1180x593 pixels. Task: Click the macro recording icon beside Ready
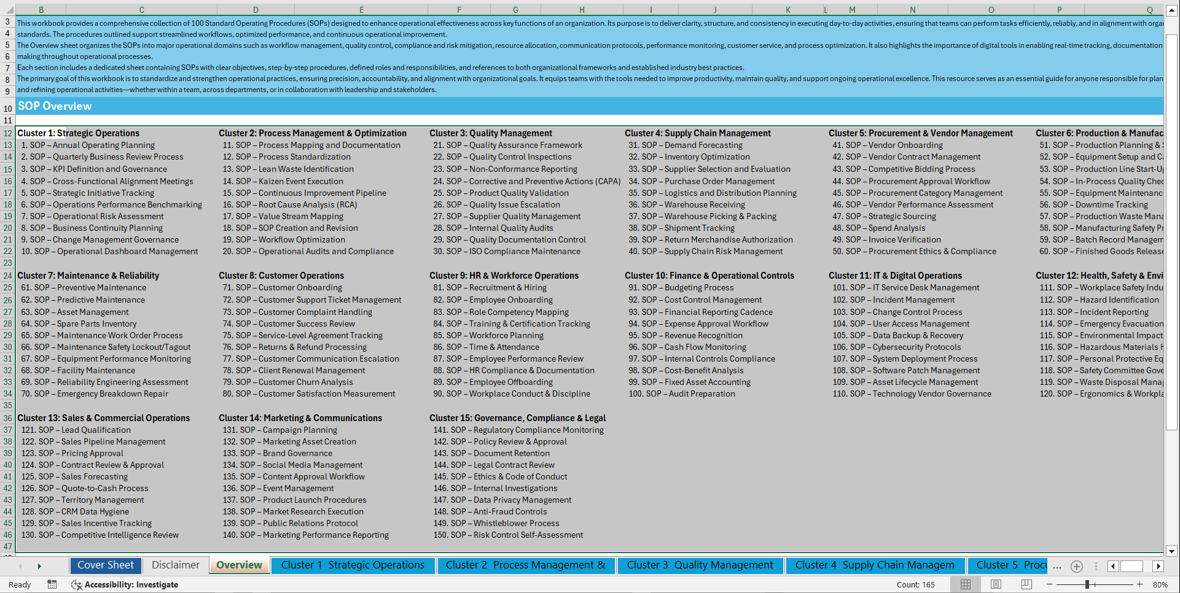click(x=52, y=584)
